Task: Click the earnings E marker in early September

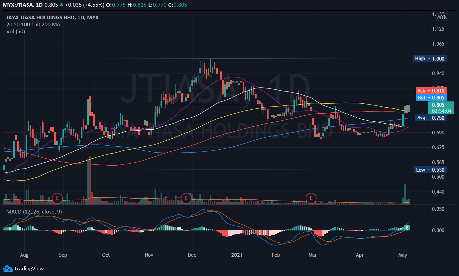Action: click(57, 198)
